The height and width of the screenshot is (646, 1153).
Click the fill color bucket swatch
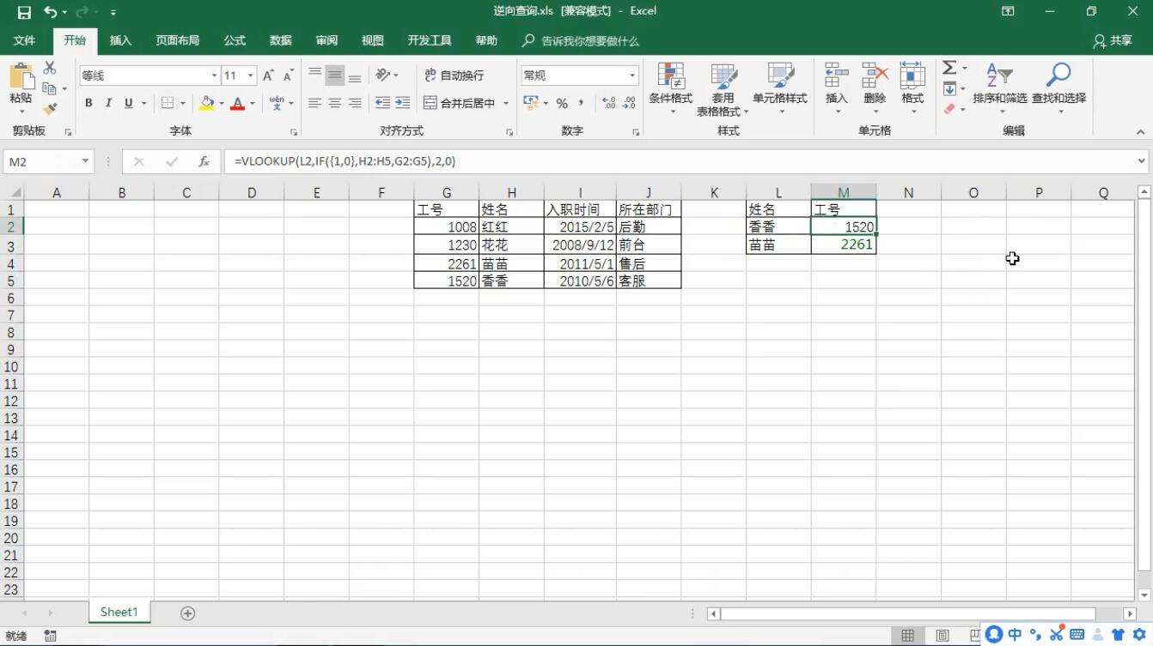tap(207, 103)
